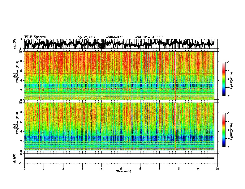Click the bright vertical spike in the ch.1 spectrogram just before the 8 min mark
Viewport: 245px width, 189px height.
click(x=175, y=75)
